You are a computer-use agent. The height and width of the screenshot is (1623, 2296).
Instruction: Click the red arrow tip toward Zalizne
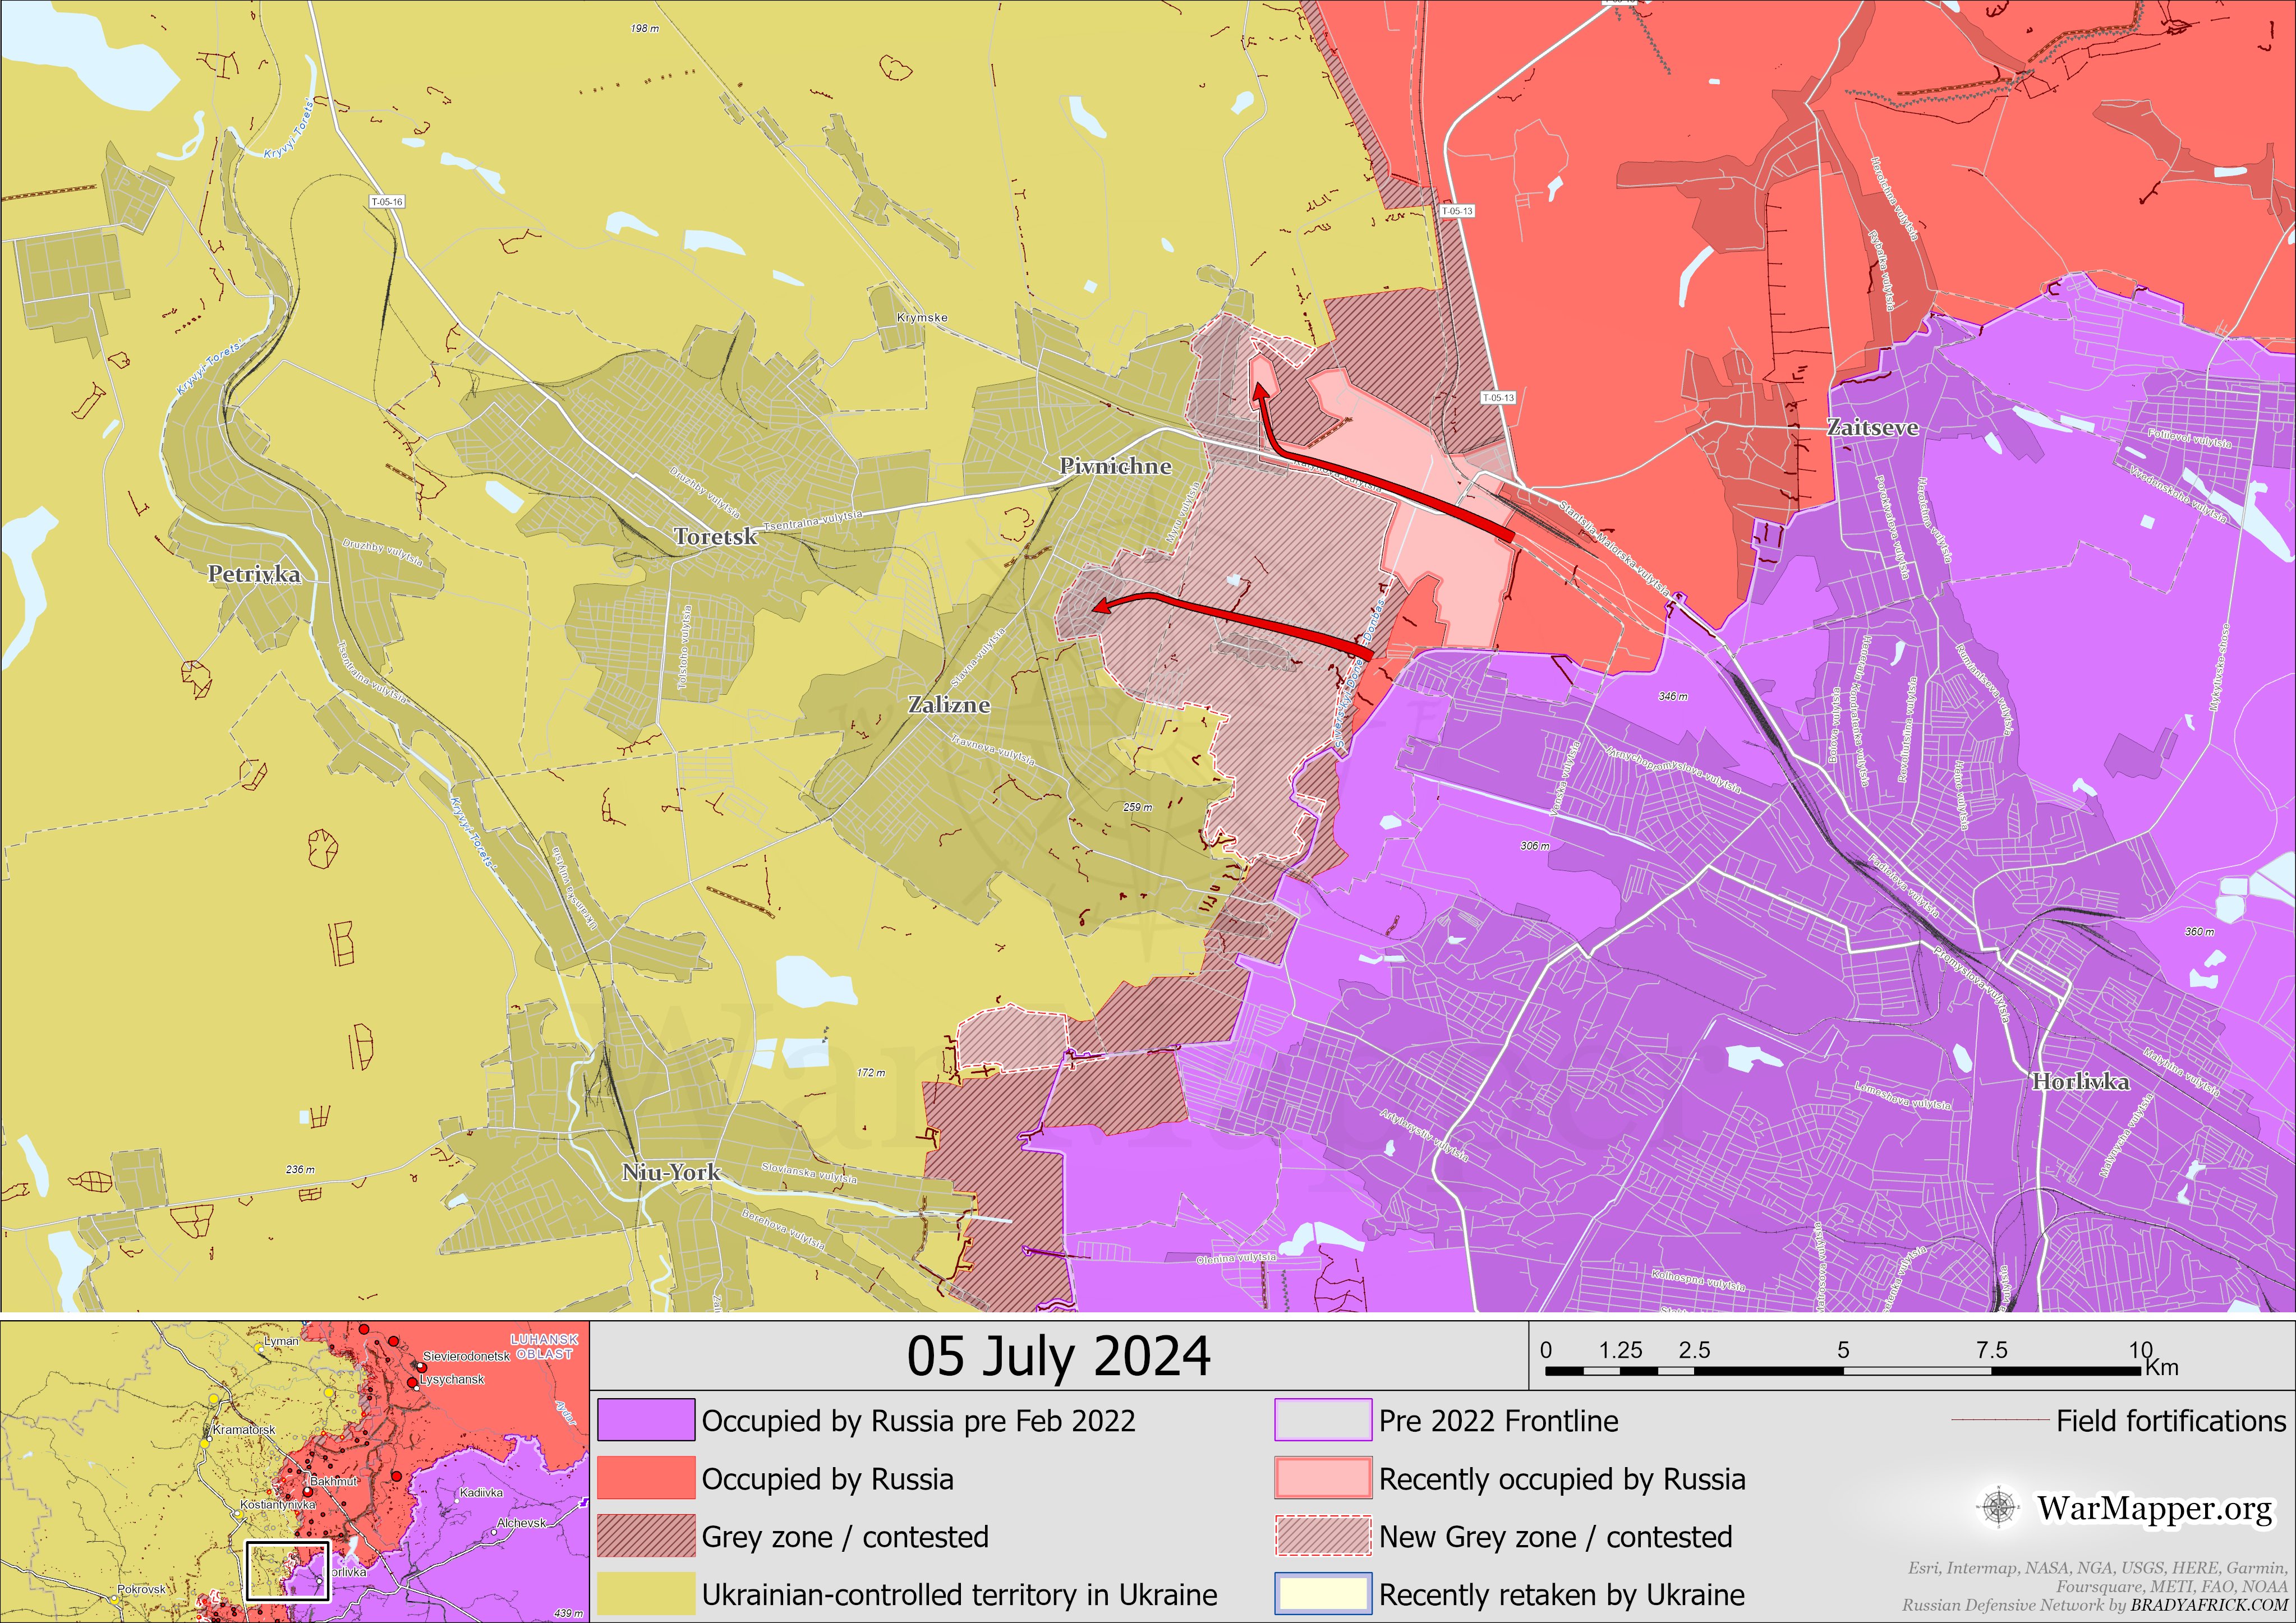1101,606
